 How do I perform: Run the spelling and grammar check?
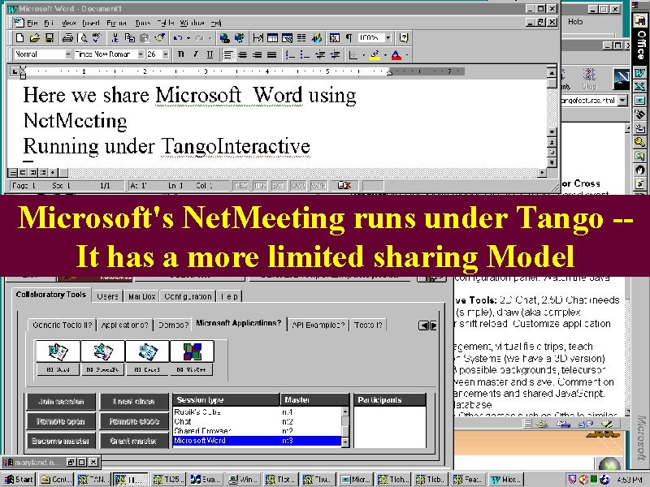(97, 38)
